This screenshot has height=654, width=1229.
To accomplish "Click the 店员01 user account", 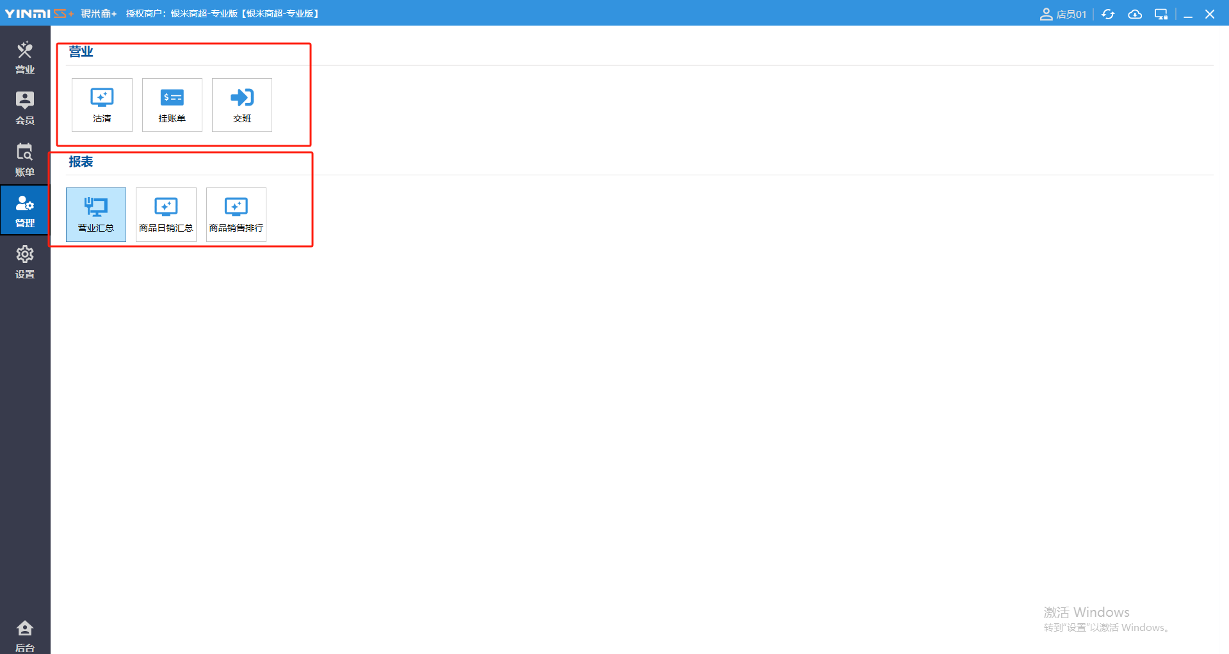I will [1063, 14].
